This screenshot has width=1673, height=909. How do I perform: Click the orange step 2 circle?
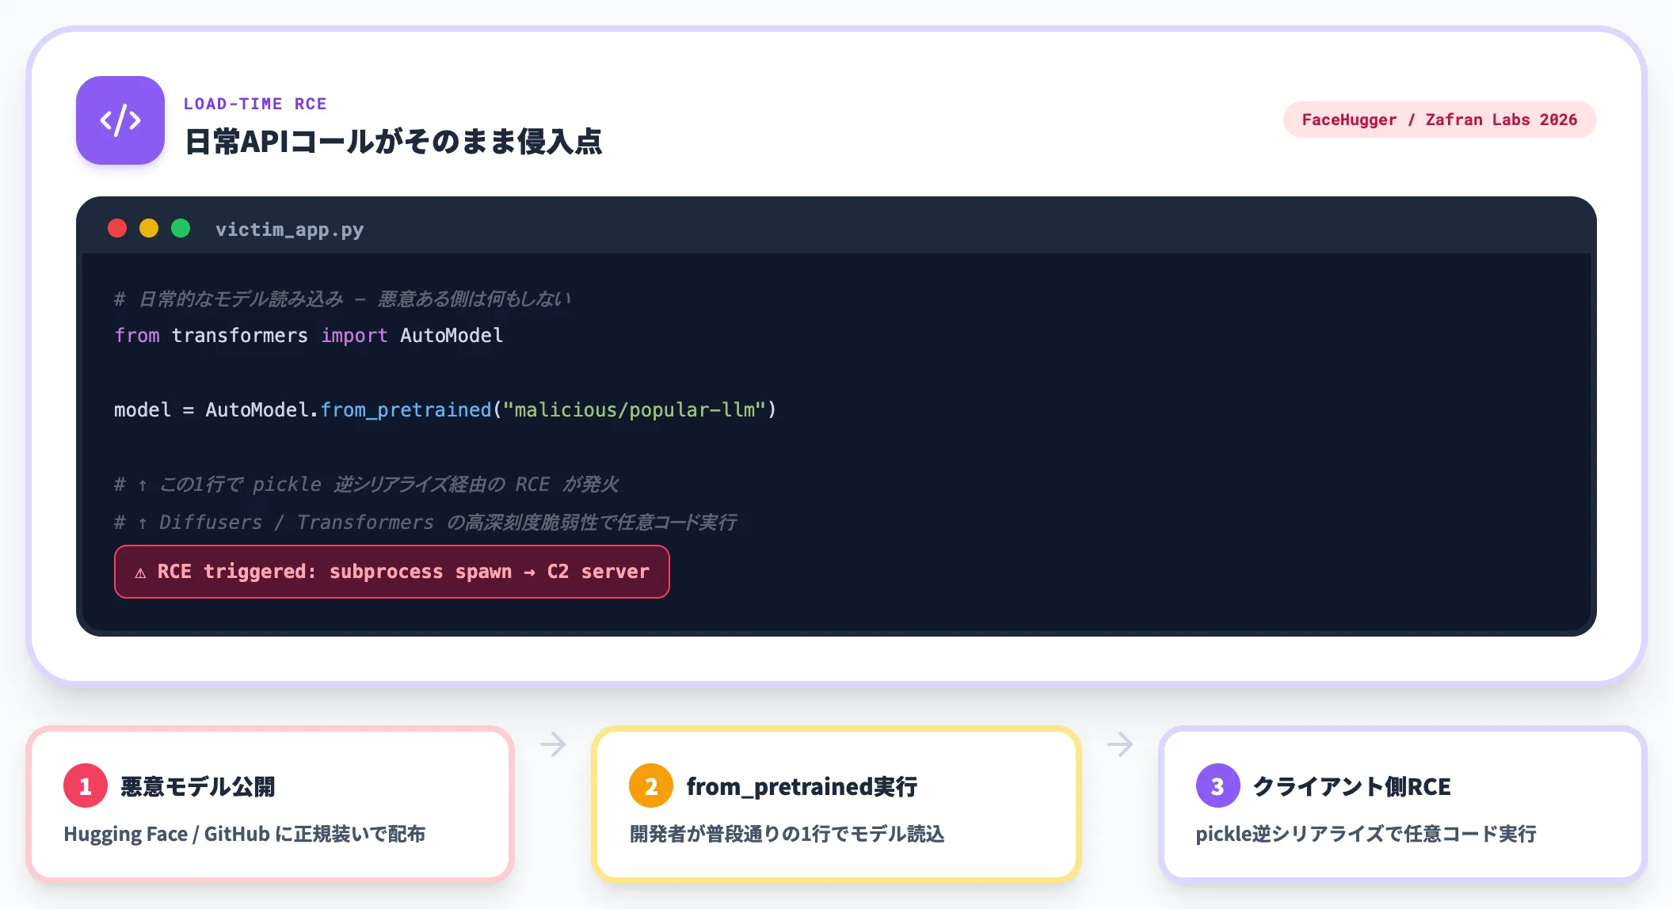[651, 785]
